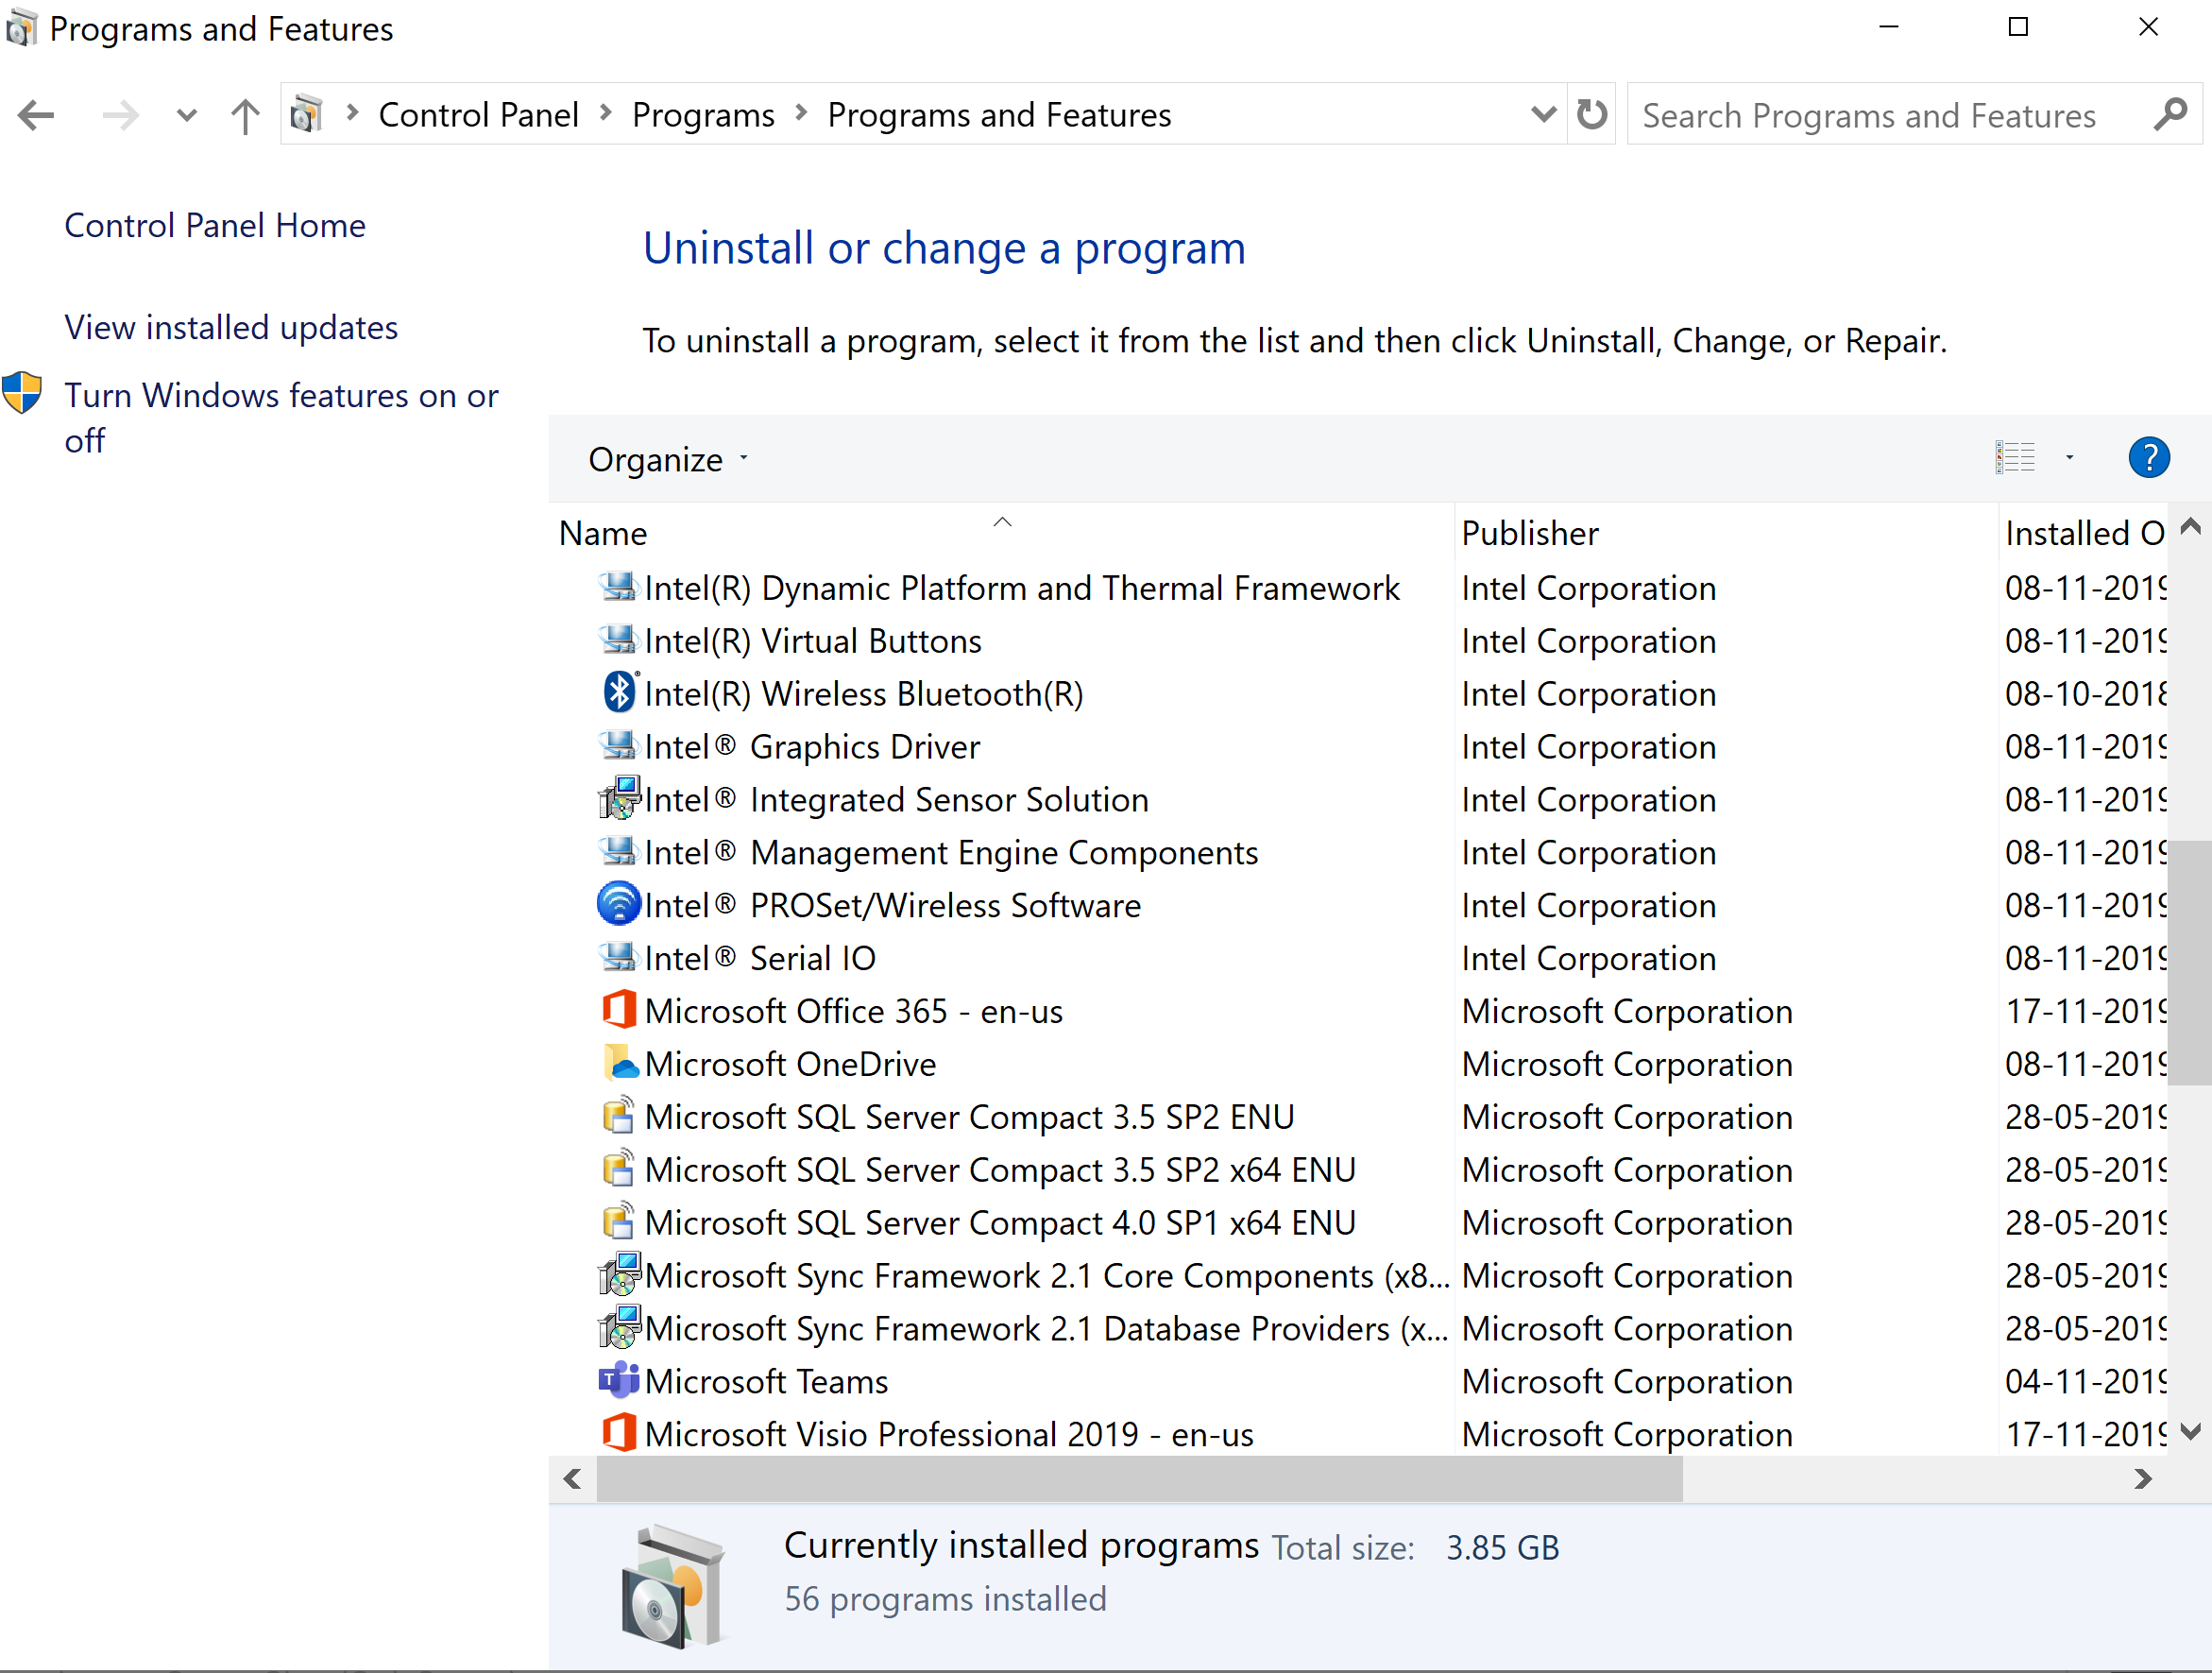This screenshot has height=1673, width=2212.
Task: Open the View installed updates link
Action: [231, 327]
